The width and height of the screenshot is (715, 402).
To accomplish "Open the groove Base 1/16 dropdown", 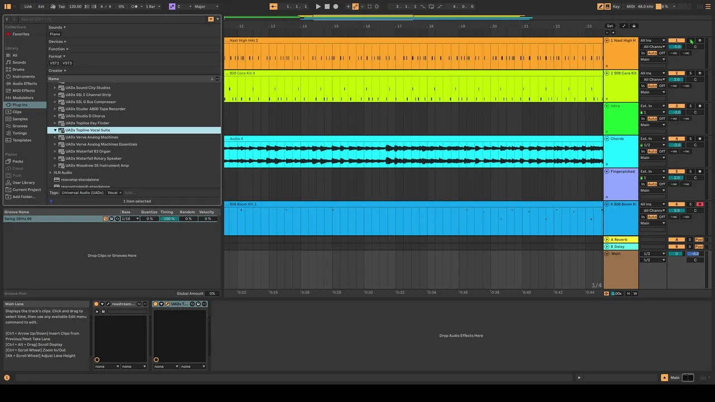I will pyautogui.click(x=131, y=219).
